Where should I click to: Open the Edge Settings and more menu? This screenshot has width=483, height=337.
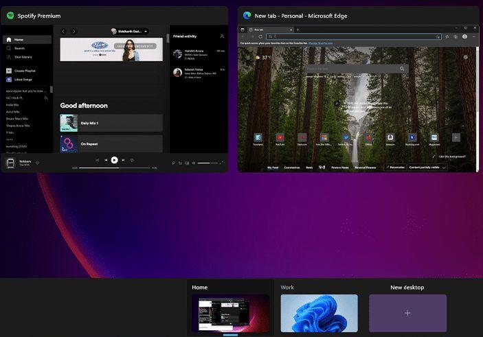474,36
